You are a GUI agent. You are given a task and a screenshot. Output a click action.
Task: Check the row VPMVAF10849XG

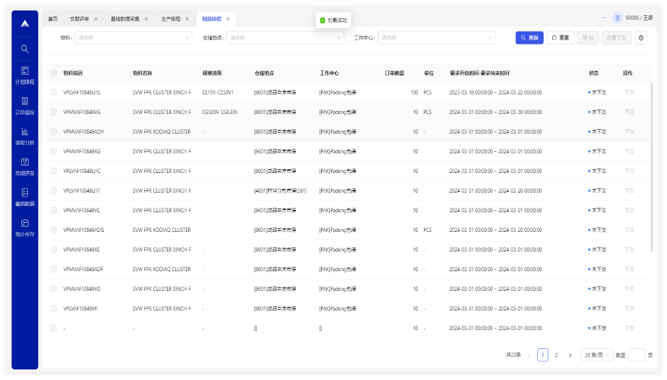click(54, 151)
